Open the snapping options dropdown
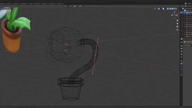 (x=77, y=6)
